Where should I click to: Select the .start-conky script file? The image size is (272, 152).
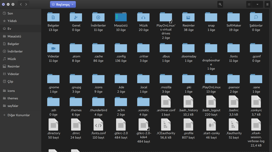click(x=211, y=125)
